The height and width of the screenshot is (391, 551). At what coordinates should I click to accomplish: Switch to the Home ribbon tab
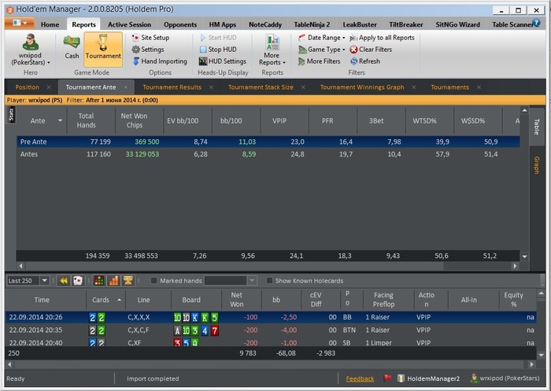coord(50,24)
